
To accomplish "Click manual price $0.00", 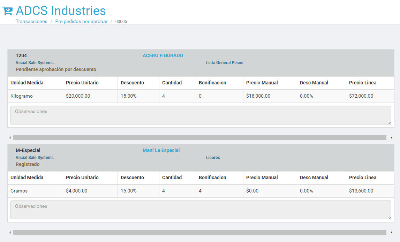I will coord(252,191).
